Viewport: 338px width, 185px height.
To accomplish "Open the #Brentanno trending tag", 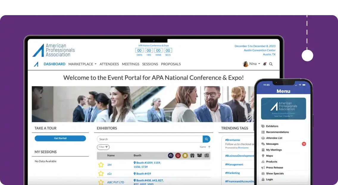I will 233,140.
